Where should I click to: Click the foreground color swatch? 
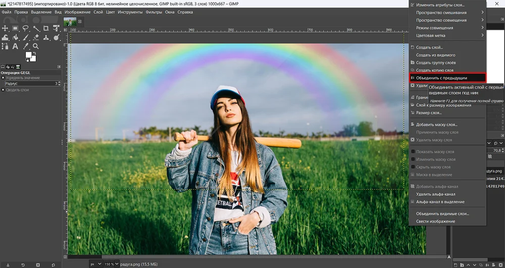[x=29, y=55]
